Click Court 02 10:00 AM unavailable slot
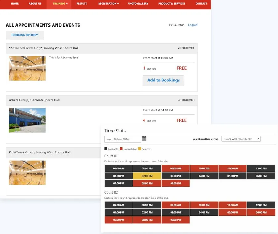The height and width of the screenshot is (234, 278). [x=204, y=205]
